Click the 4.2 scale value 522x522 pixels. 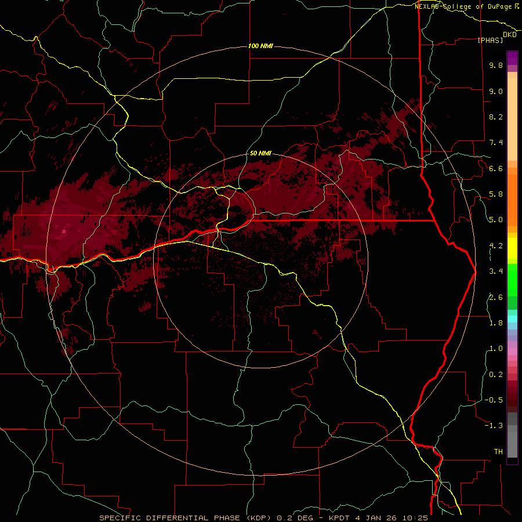point(496,246)
